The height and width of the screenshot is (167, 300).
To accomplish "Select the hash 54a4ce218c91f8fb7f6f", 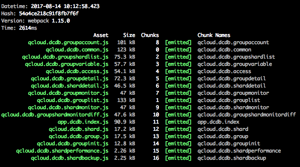I will pos(49,14).
